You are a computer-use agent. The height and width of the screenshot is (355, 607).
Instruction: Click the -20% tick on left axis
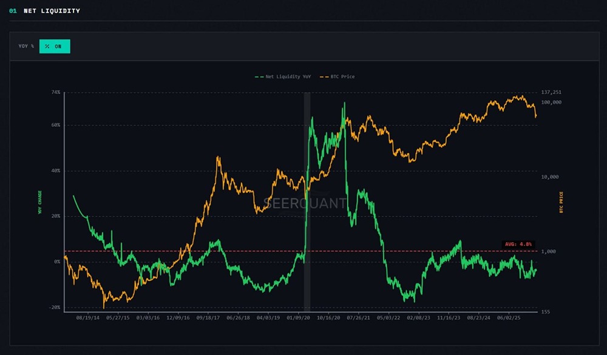click(55, 307)
